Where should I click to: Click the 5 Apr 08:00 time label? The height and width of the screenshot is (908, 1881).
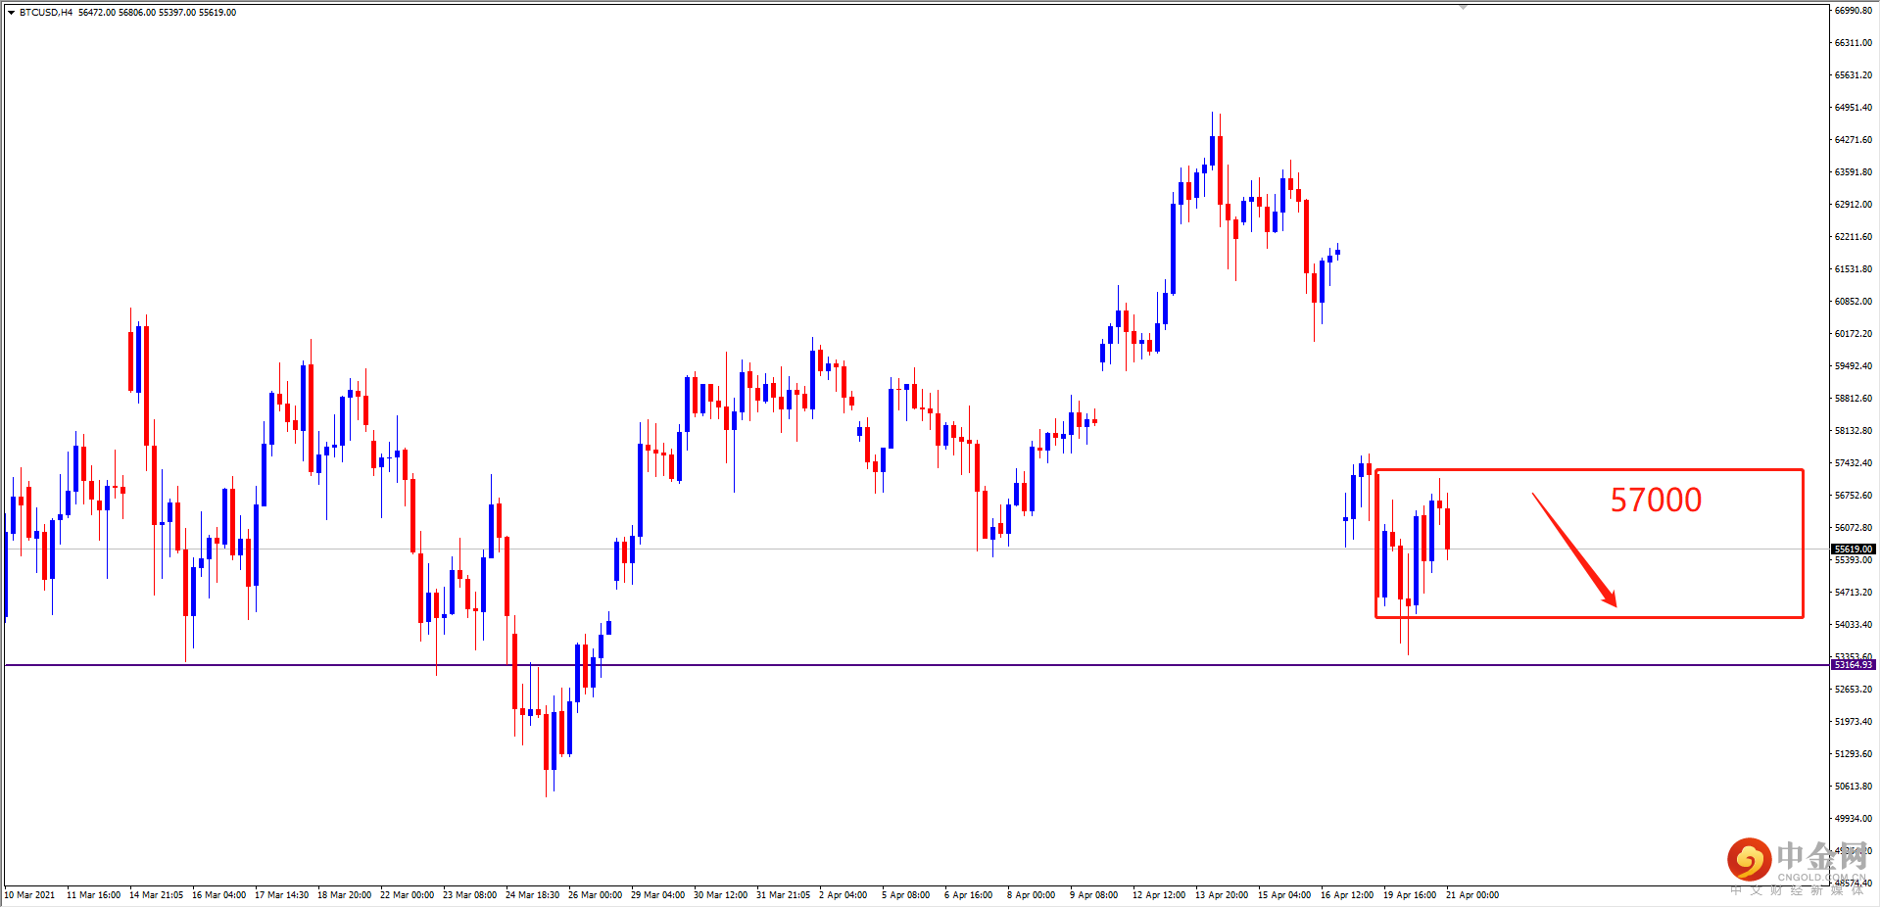coord(905,895)
